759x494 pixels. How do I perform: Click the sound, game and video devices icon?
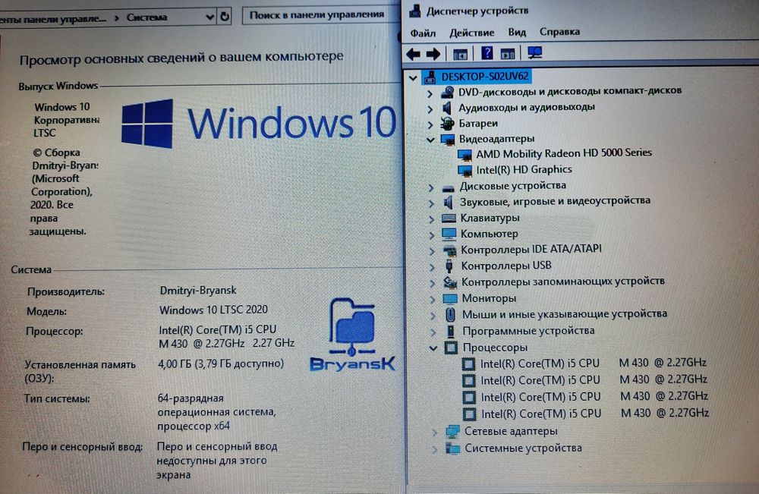[x=449, y=202]
